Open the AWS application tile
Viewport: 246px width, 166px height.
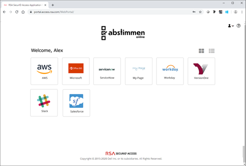coord(44,71)
